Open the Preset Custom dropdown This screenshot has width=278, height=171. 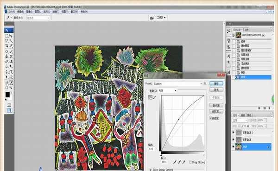pyautogui.click(x=178, y=84)
